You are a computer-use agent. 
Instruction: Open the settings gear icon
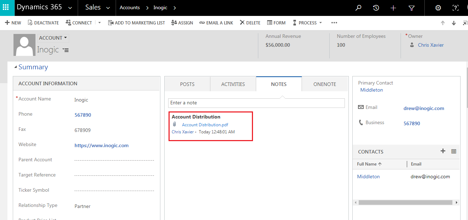click(x=438, y=8)
